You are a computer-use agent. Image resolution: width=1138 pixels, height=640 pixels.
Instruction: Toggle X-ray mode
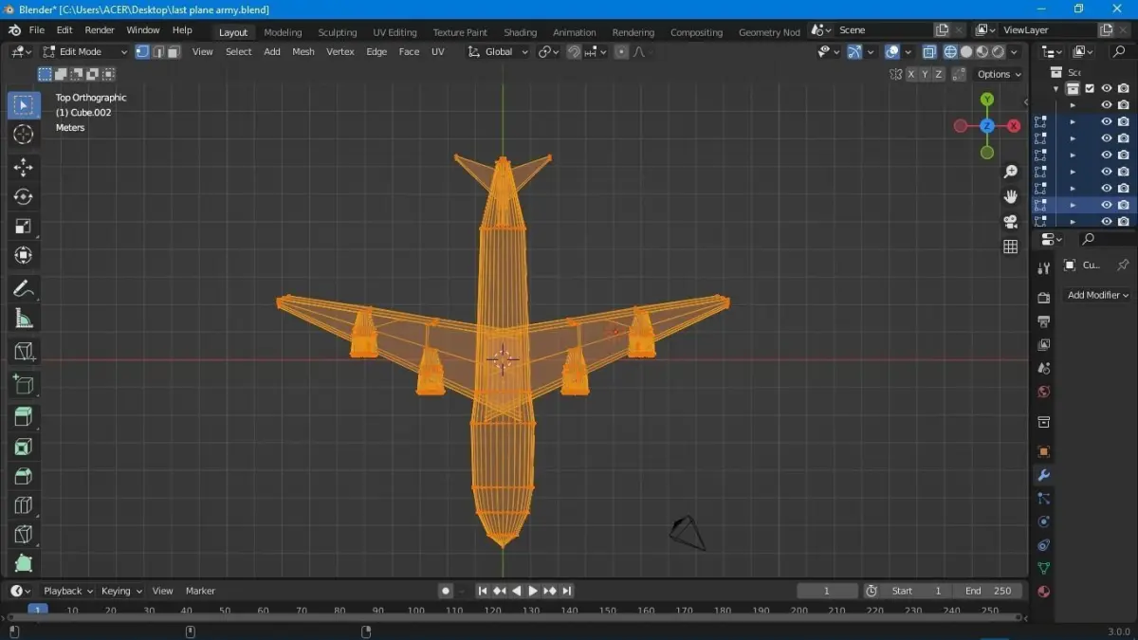929,52
